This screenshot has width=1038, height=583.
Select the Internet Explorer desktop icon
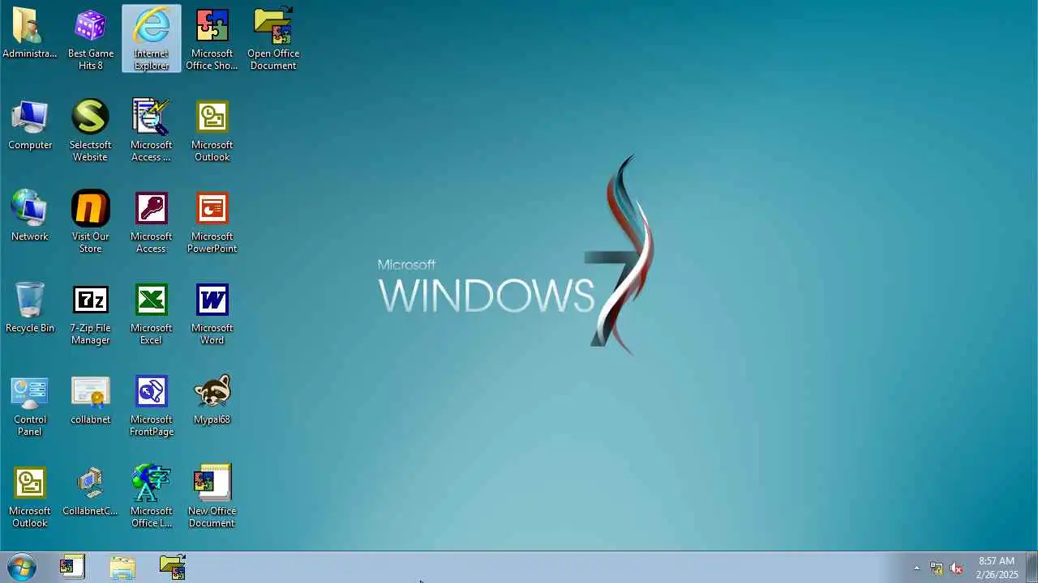click(x=152, y=38)
